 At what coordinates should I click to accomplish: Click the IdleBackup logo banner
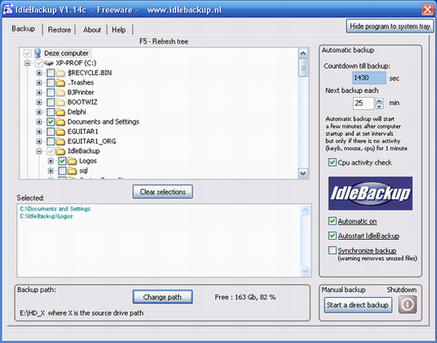click(x=370, y=193)
